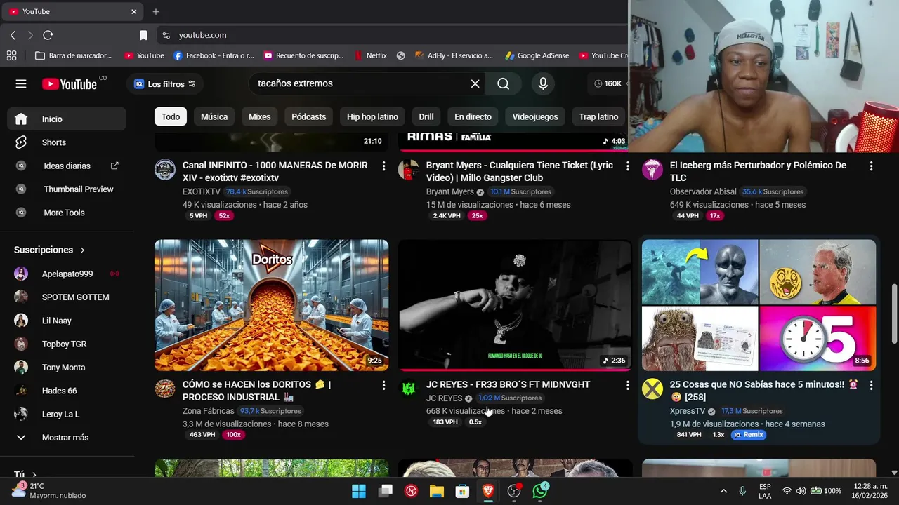Go to Inicio in the sidebar
This screenshot has height=505, width=899.
67,119
